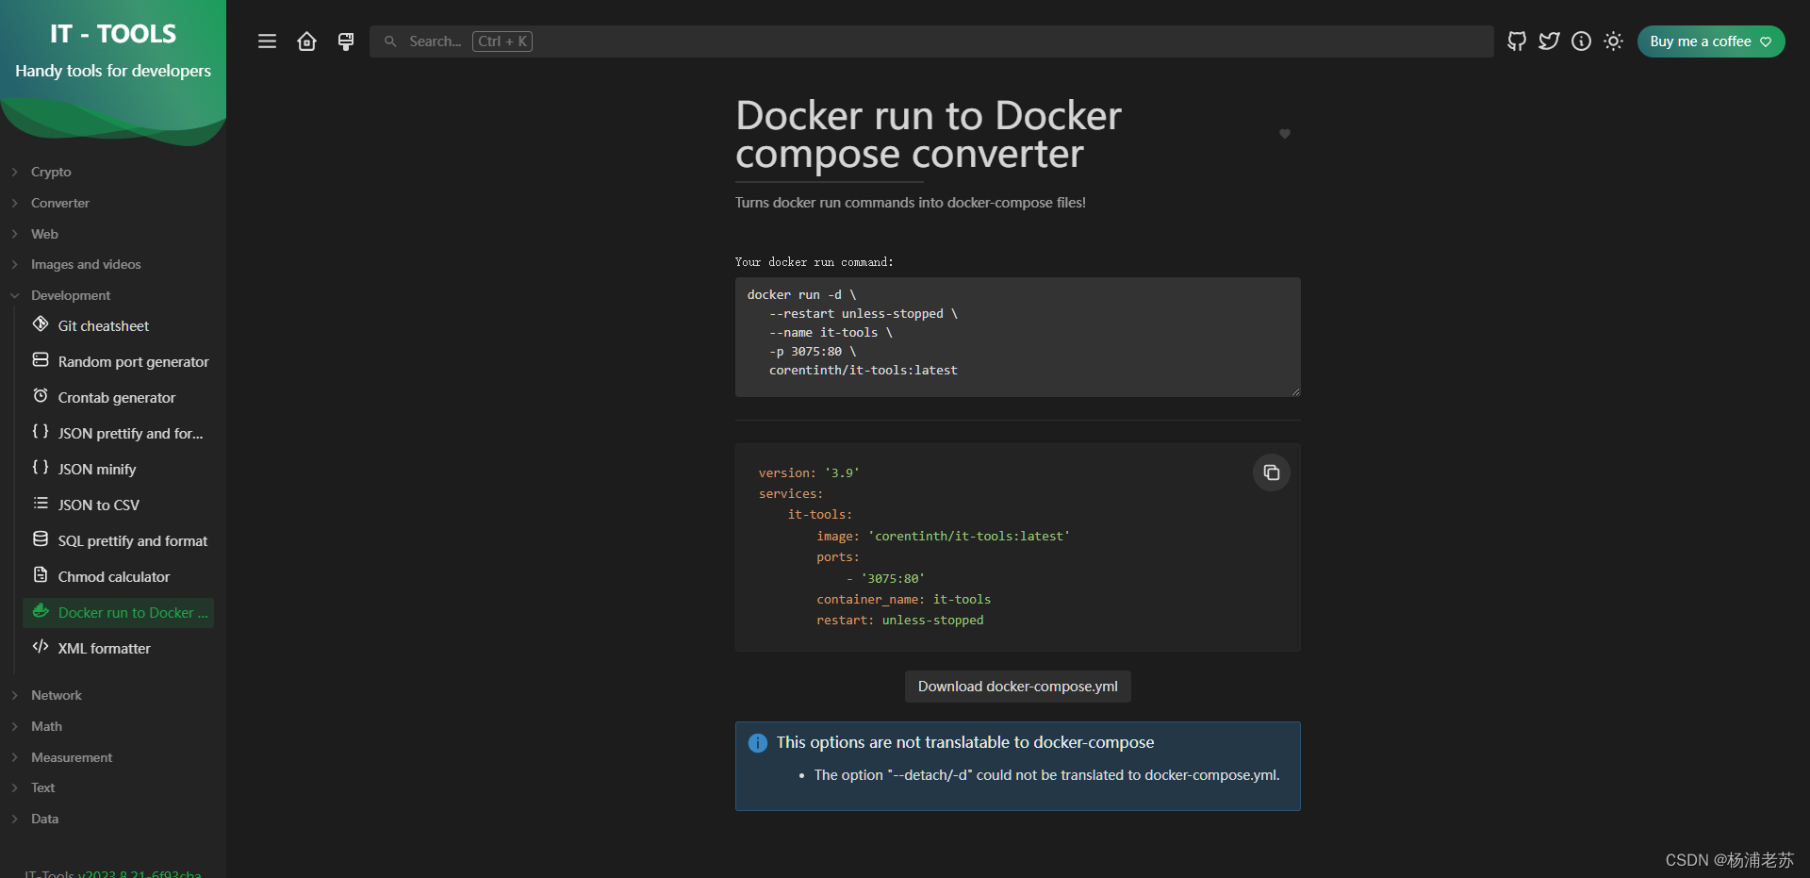Open Git cheatsheet tool

(x=118, y=326)
